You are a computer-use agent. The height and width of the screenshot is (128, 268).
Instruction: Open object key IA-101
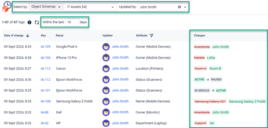[x=45, y=90]
